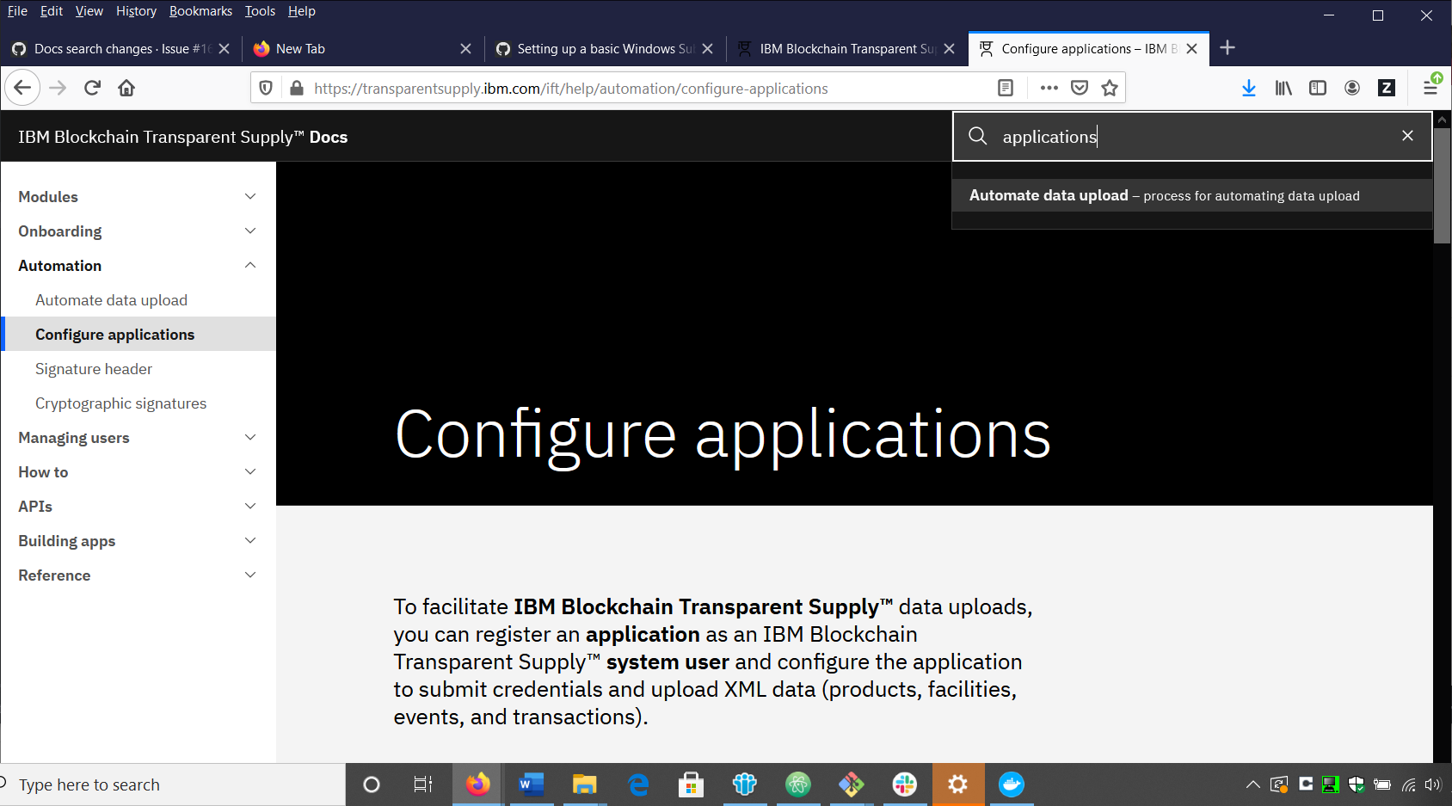Open the Firefox account icon

(1352, 88)
